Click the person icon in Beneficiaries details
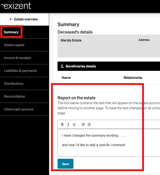Screen dimensions: 160x175 click(62, 66)
